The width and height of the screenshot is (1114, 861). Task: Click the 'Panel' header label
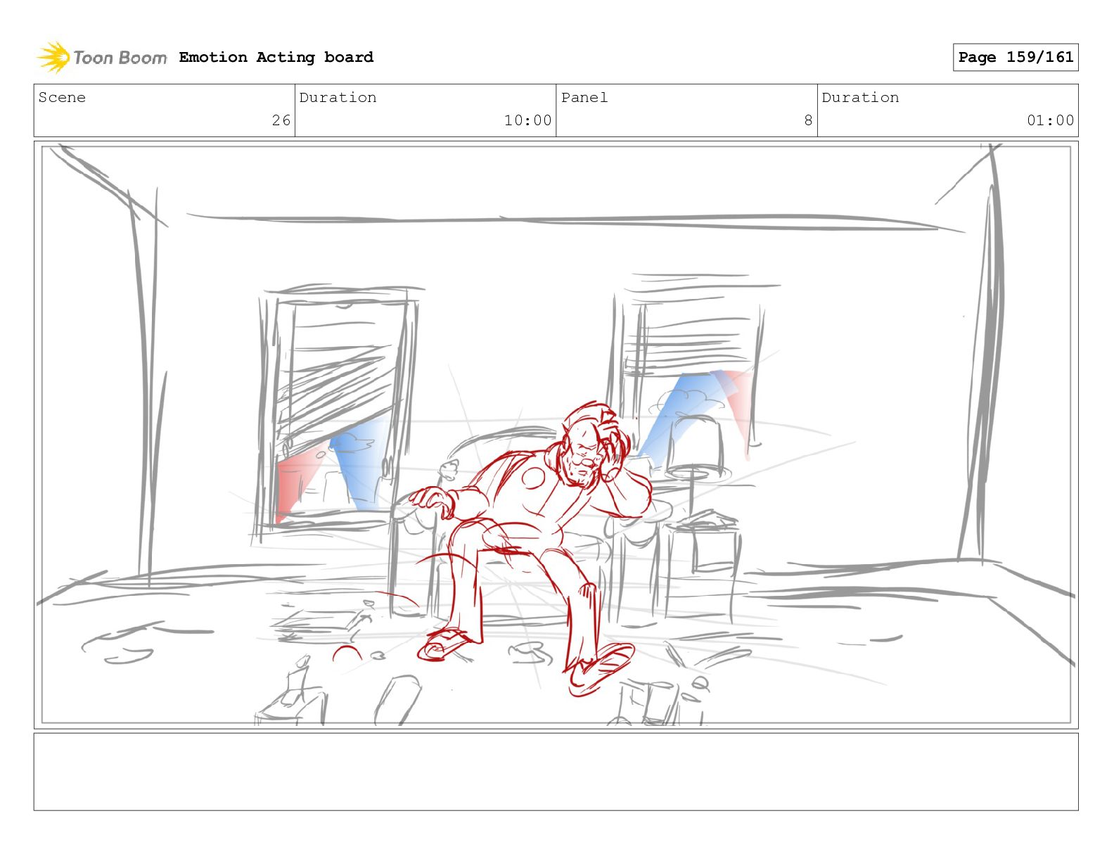584,97
